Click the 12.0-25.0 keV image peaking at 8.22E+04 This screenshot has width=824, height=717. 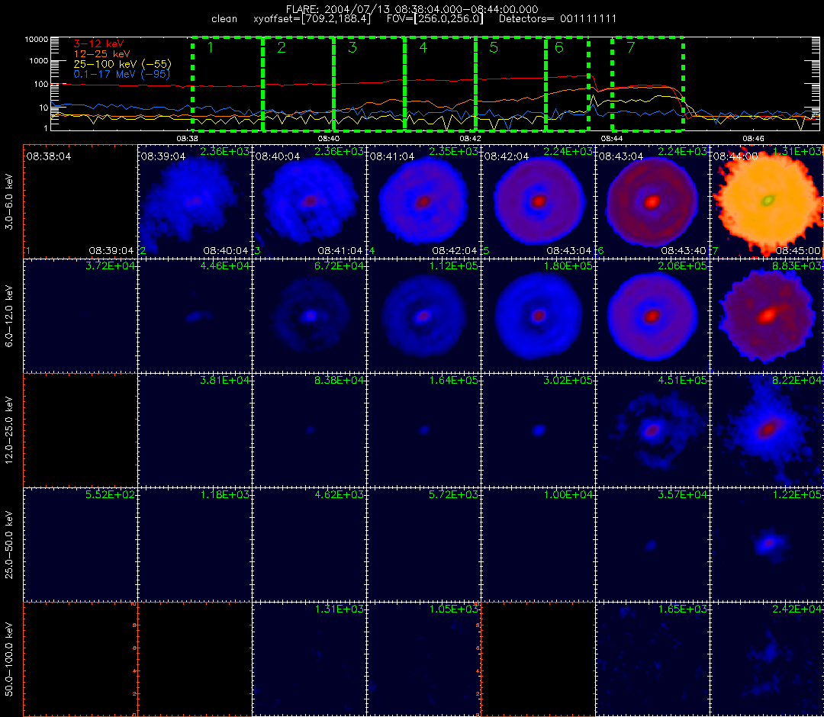pyautogui.click(x=767, y=429)
